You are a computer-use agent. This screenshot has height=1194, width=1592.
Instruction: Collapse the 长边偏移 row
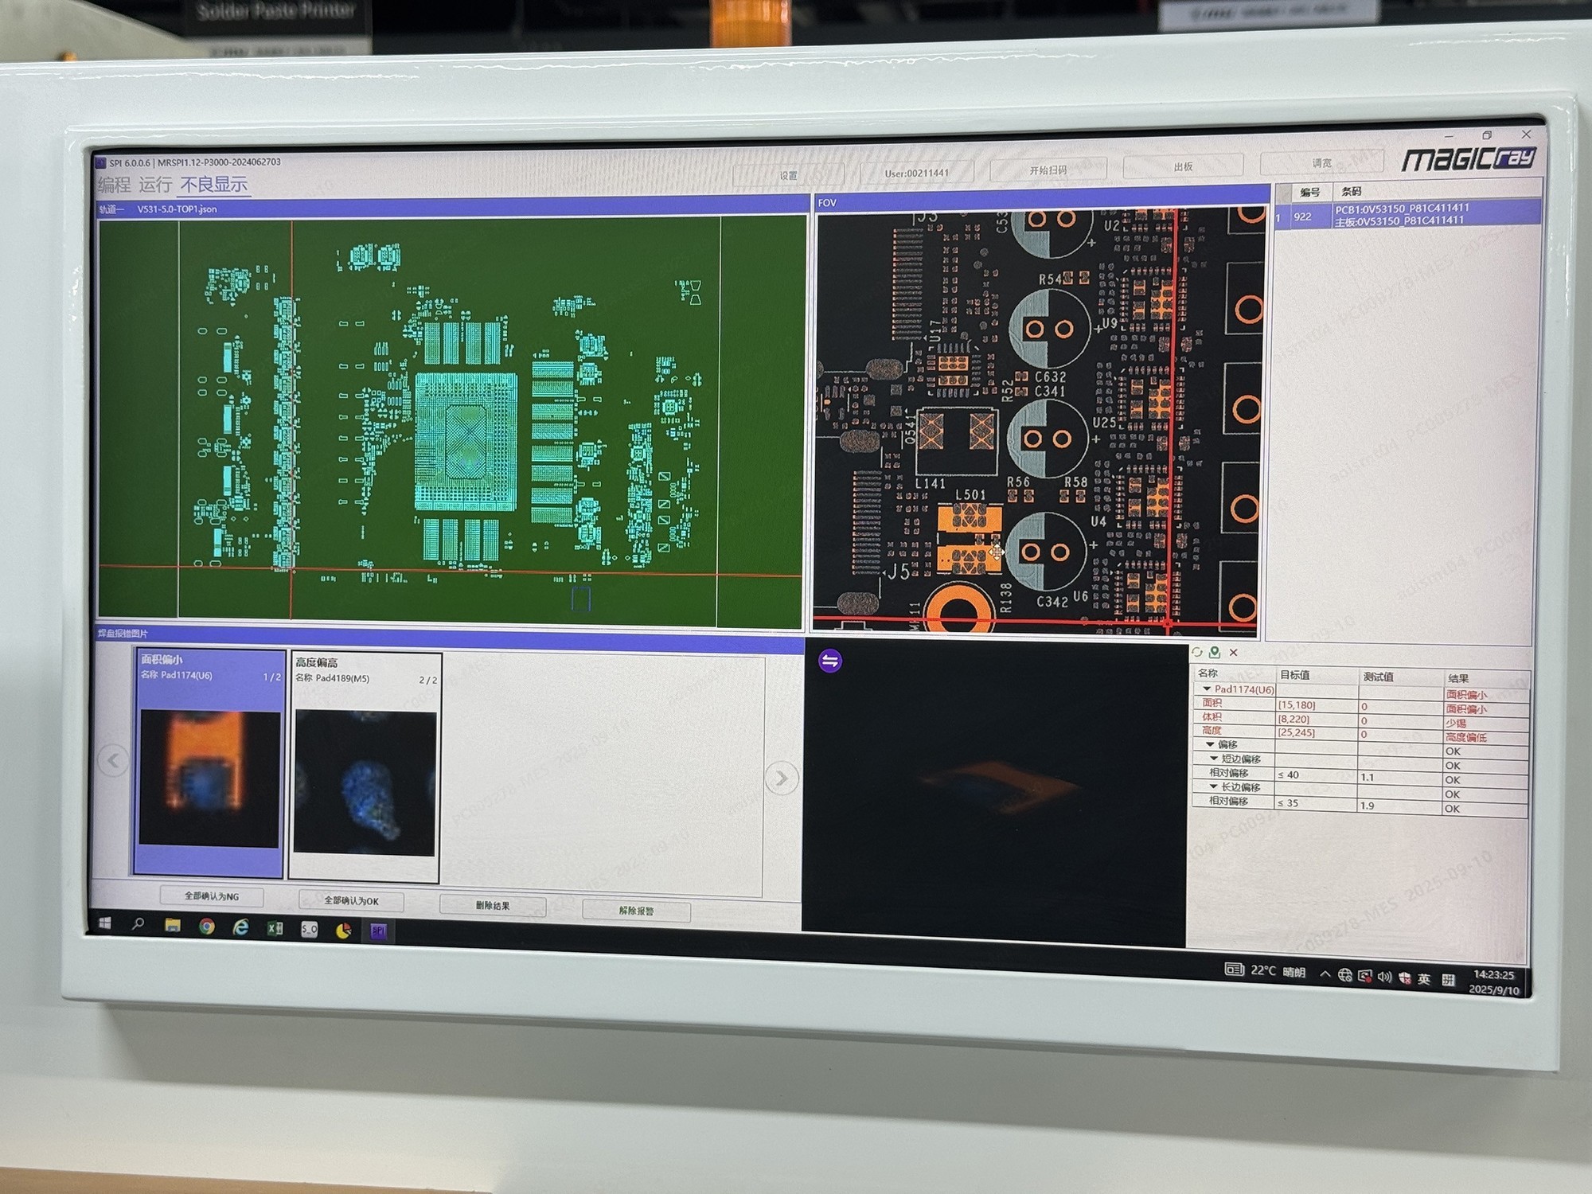point(1213,786)
